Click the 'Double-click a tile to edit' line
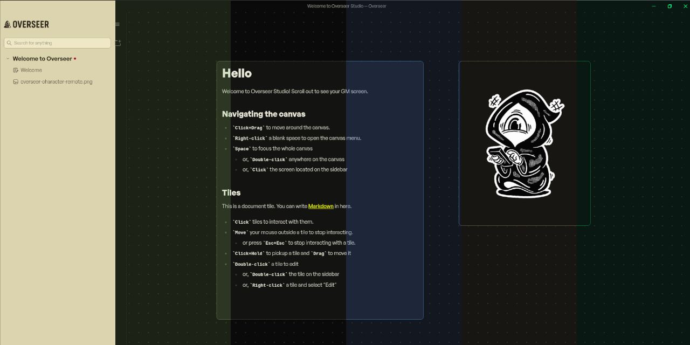Screen dimensions: 690x345 [x=265, y=264]
